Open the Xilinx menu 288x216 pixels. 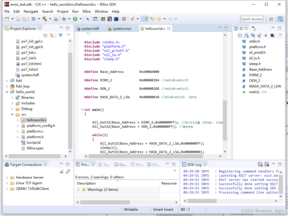(87, 11)
